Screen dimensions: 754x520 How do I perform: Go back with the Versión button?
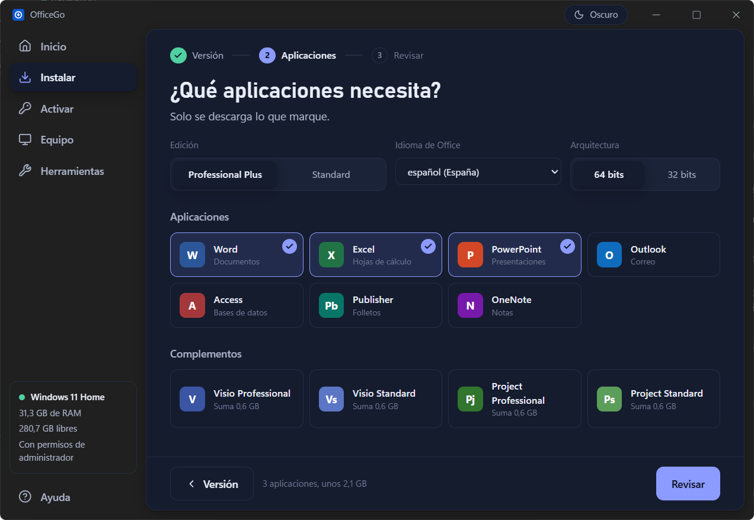click(x=212, y=484)
